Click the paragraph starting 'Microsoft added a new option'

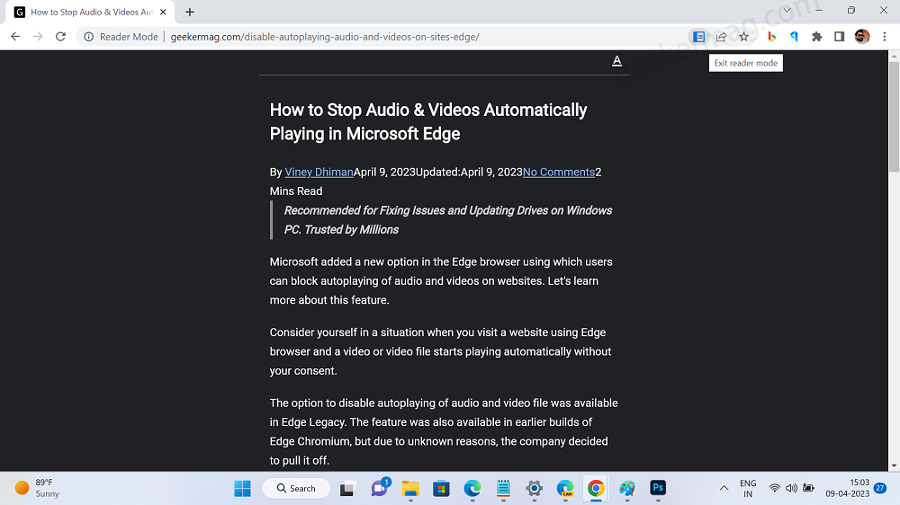pyautogui.click(x=441, y=281)
